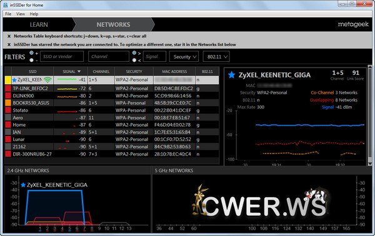Open the View menu
The image size is (375, 236).
coord(21,14)
